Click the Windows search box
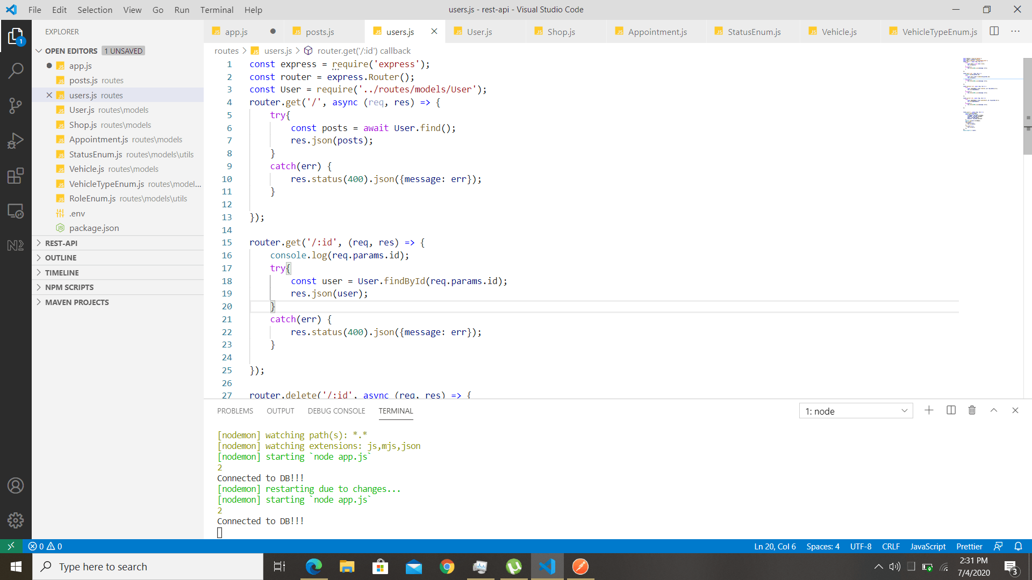The image size is (1032, 580). tap(148, 567)
